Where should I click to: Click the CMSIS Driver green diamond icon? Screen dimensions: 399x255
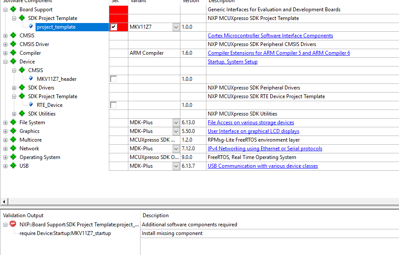(x=13, y=44)
